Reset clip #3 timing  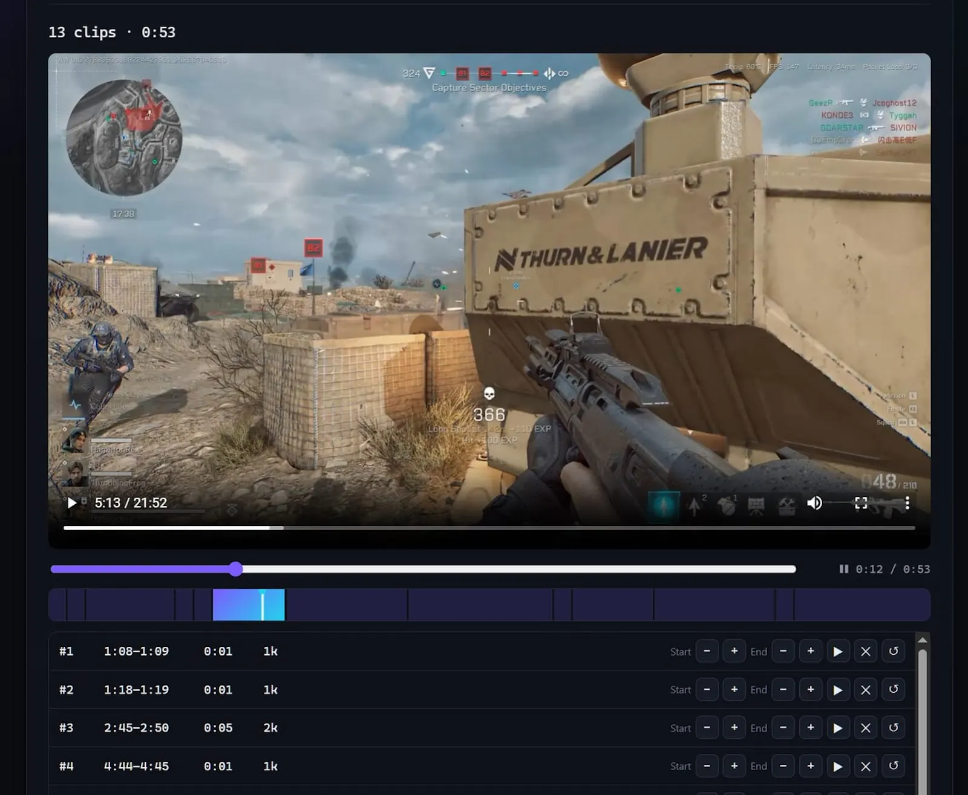894,728
